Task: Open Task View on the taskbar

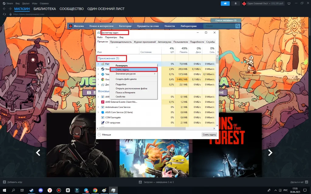Action: pyautogui.click(x=22, y=190)
